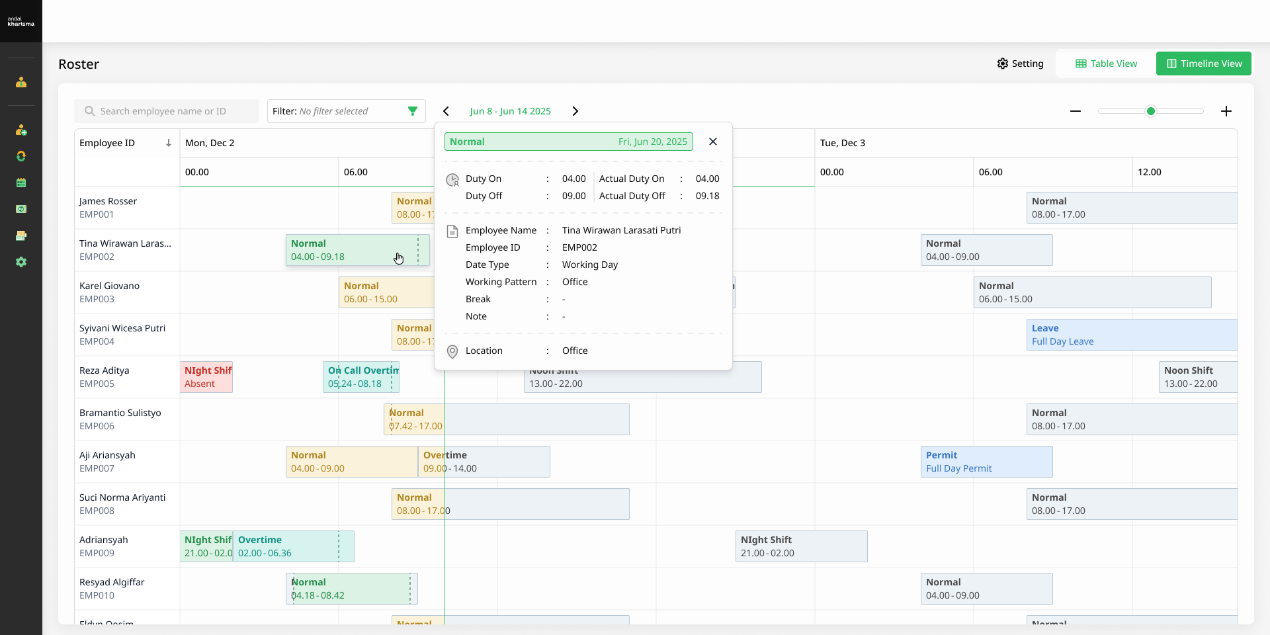Image resolution: width=1270 pixels, height=635 pixels.
Task: Select Resyad Algiffar's Normal 04.18-08.42 shift
Action: point(352,589)
